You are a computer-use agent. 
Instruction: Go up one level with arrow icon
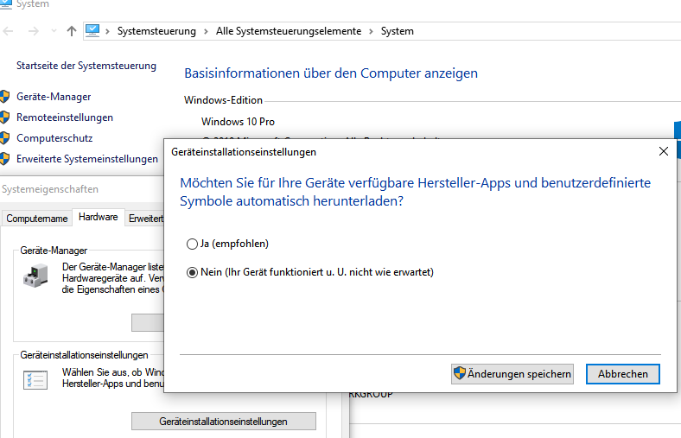coord(72,31)
